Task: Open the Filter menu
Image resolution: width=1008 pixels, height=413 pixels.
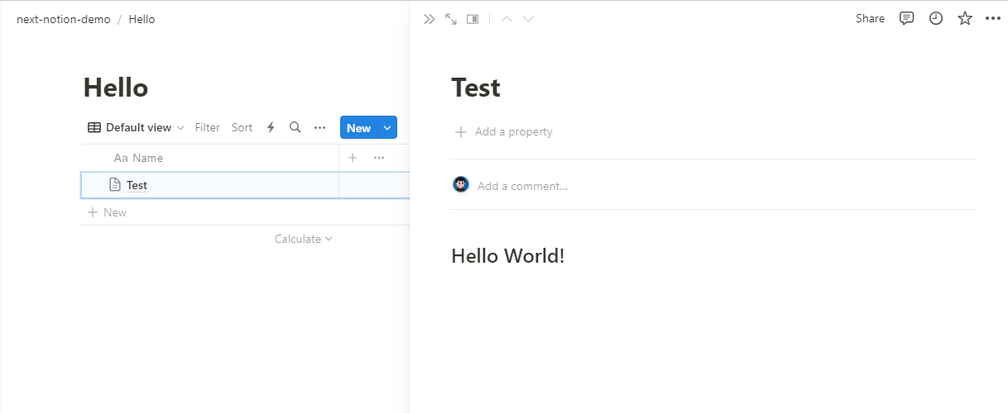Action: [x=207, y=127]
